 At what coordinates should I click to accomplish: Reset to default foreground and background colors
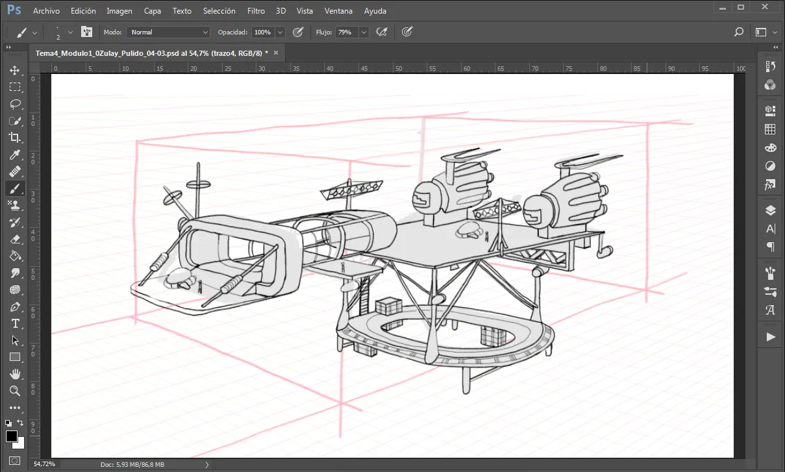click(x=8, y=423)
